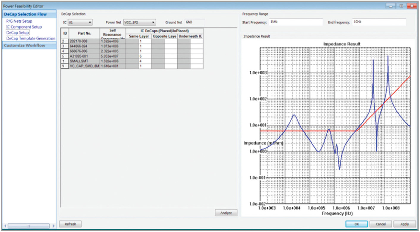Screen dimensions: 420x232
Task: Confirm settings with the OK button
Action: coord(356,224)
